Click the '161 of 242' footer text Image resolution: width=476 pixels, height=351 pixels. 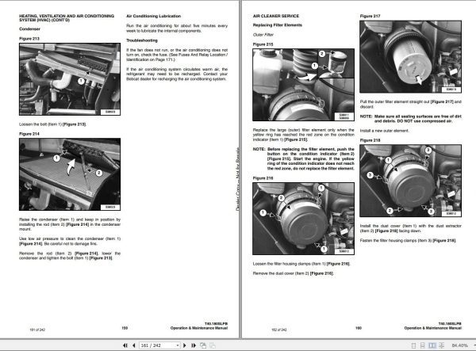pos(37,330)
